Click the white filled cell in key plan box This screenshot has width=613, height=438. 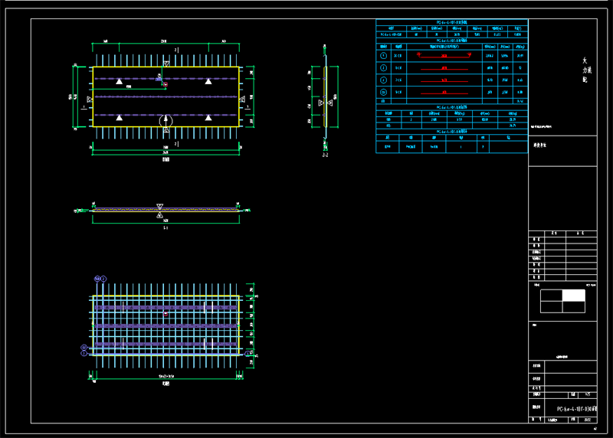[x=574, y=296]
